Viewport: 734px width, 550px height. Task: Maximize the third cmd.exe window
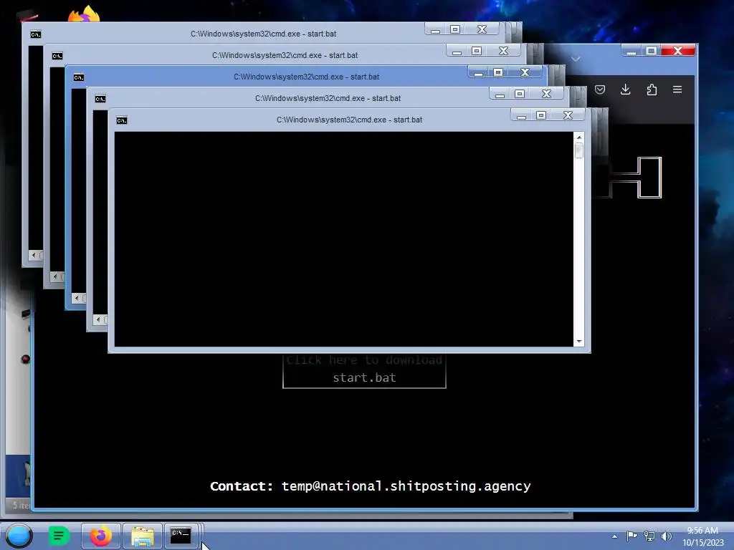pyautogui.click(x=498, y=72)
